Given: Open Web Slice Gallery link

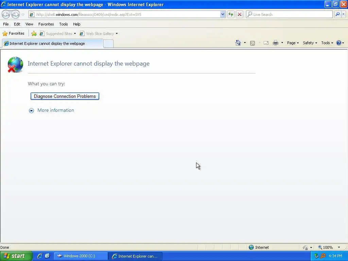Looking at the screenshot, I should point(97,34).
